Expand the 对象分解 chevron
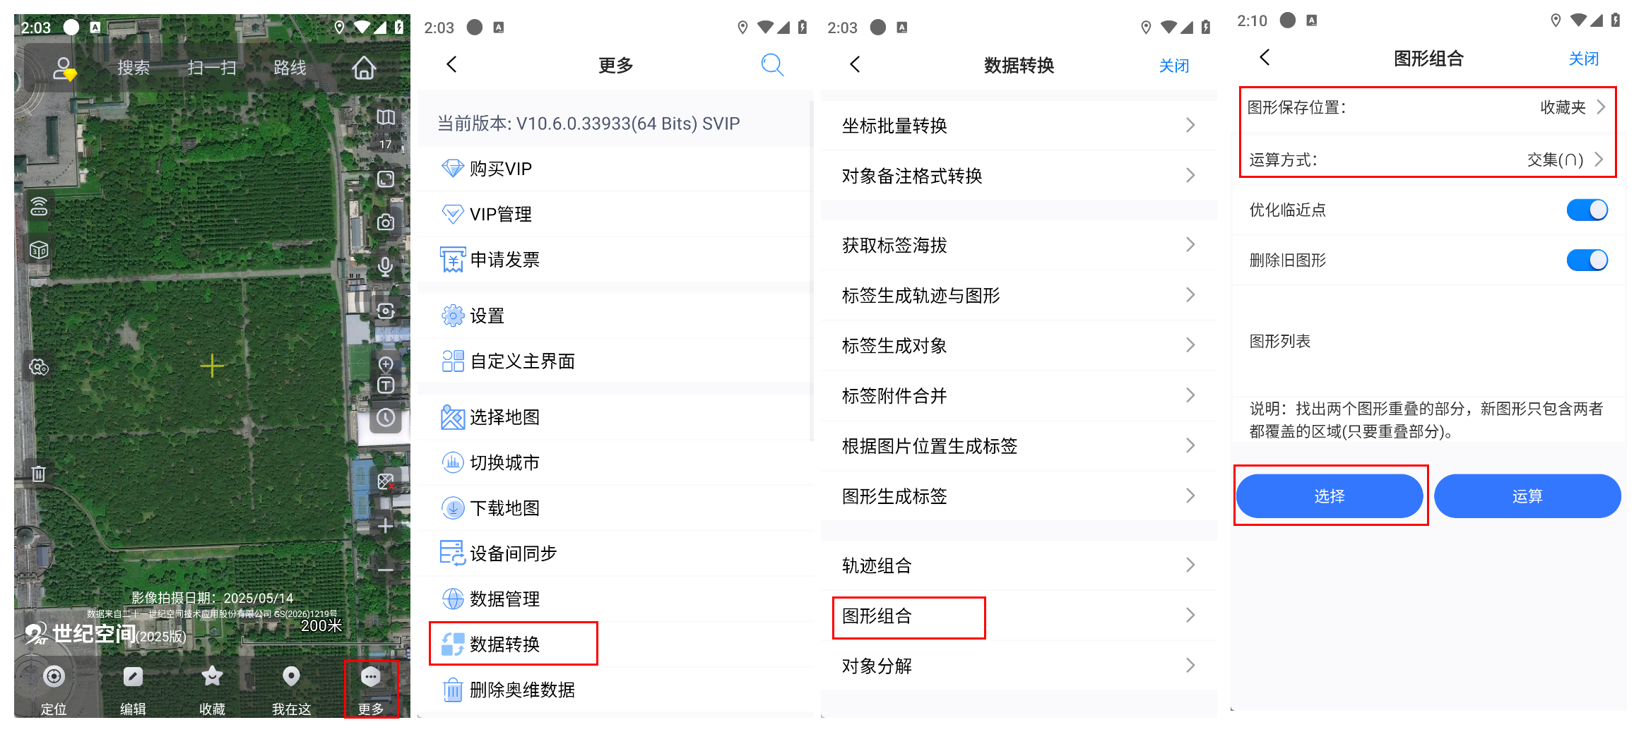Screen dimensions: 1634x732 tap(1190, 666)
